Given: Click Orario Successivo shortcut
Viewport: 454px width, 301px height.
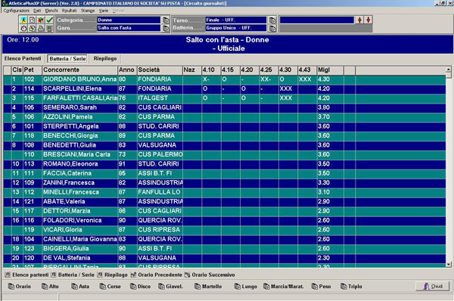Looking at the screenshot, I should [210, 275].
